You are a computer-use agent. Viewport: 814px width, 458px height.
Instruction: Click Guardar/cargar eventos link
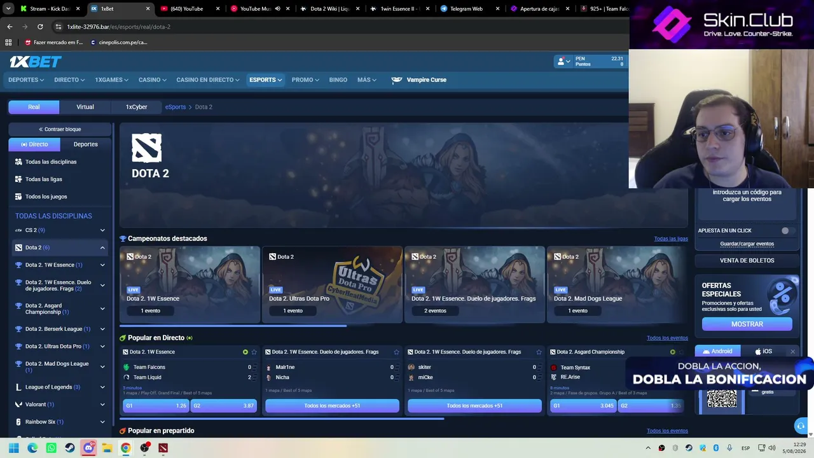747,244
